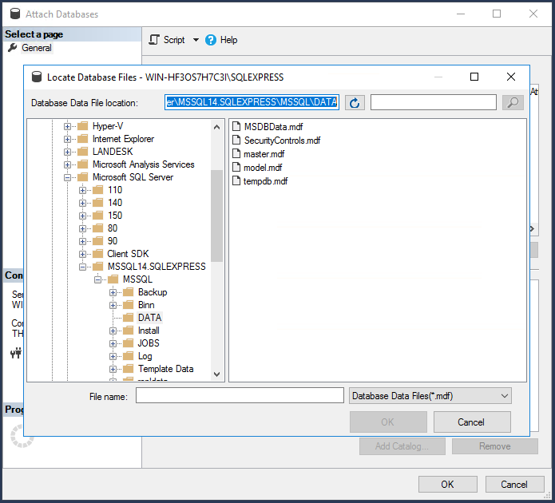Collapse the MSSQL14.SQLEXPRESS tree node
Screen dimensions: 555x503
tap(83, 267)
